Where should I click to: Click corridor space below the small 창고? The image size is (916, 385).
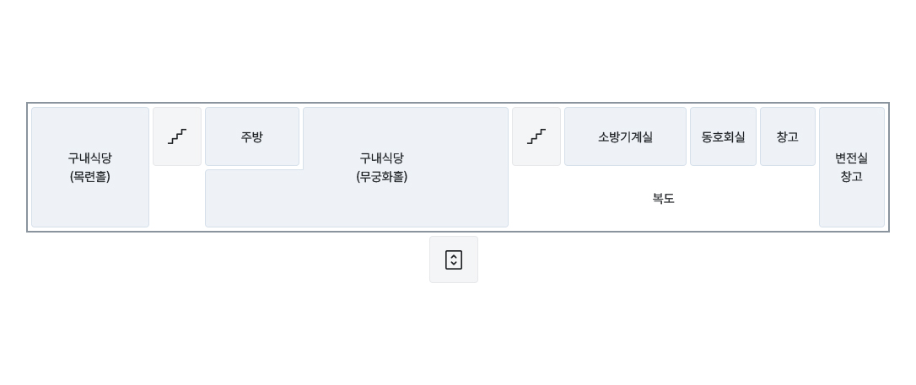click(788, 197)
